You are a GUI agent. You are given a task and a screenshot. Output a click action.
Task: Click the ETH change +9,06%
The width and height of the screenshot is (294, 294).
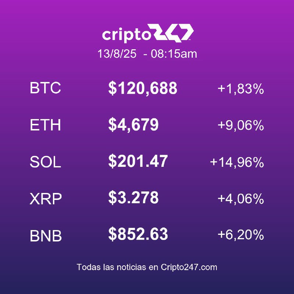click(x=241, y=125)
